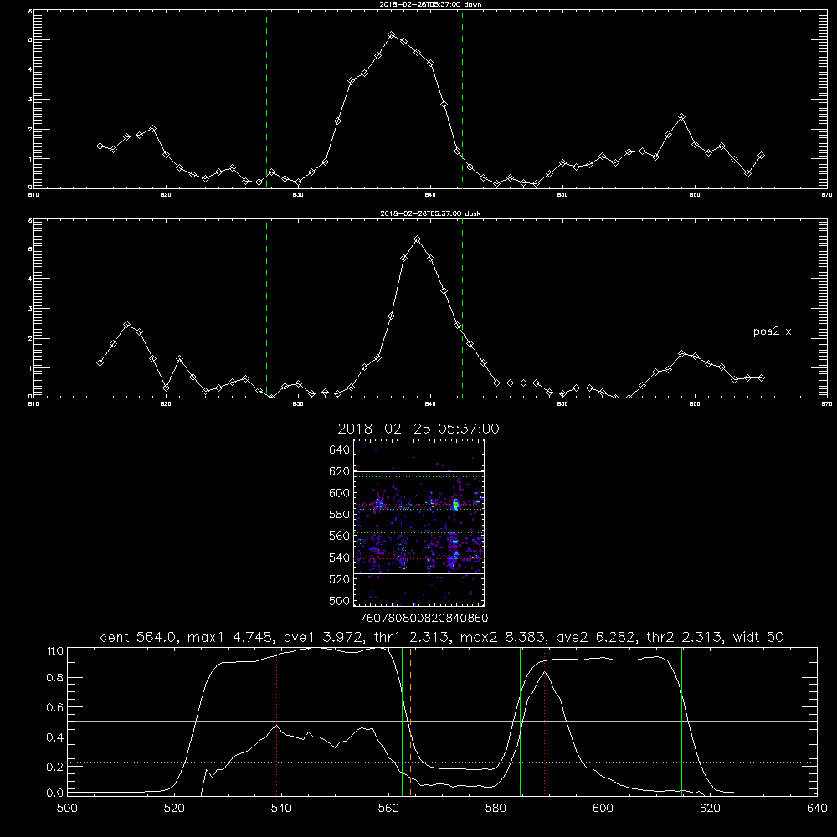Click the '560' x-axis label of bottom plot
Screen dimensions: 837x837
[388, 809]
